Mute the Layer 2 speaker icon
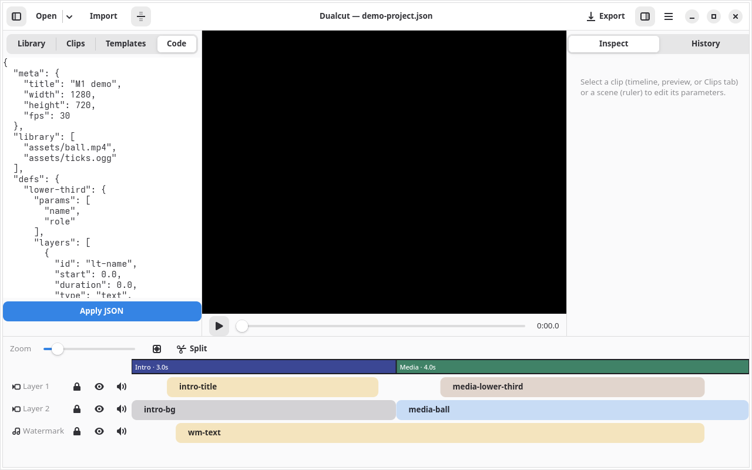This screenshot has height=470, width=752. (122, 409)
